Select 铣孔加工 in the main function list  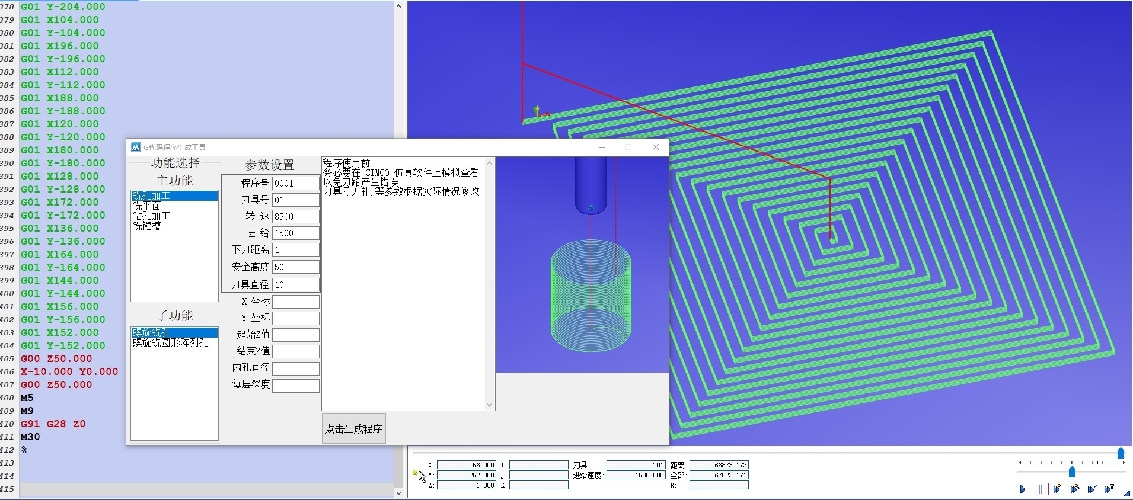click(x=174, y=195)
